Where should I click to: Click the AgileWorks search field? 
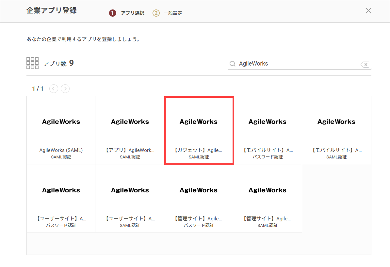pos(299,64)
